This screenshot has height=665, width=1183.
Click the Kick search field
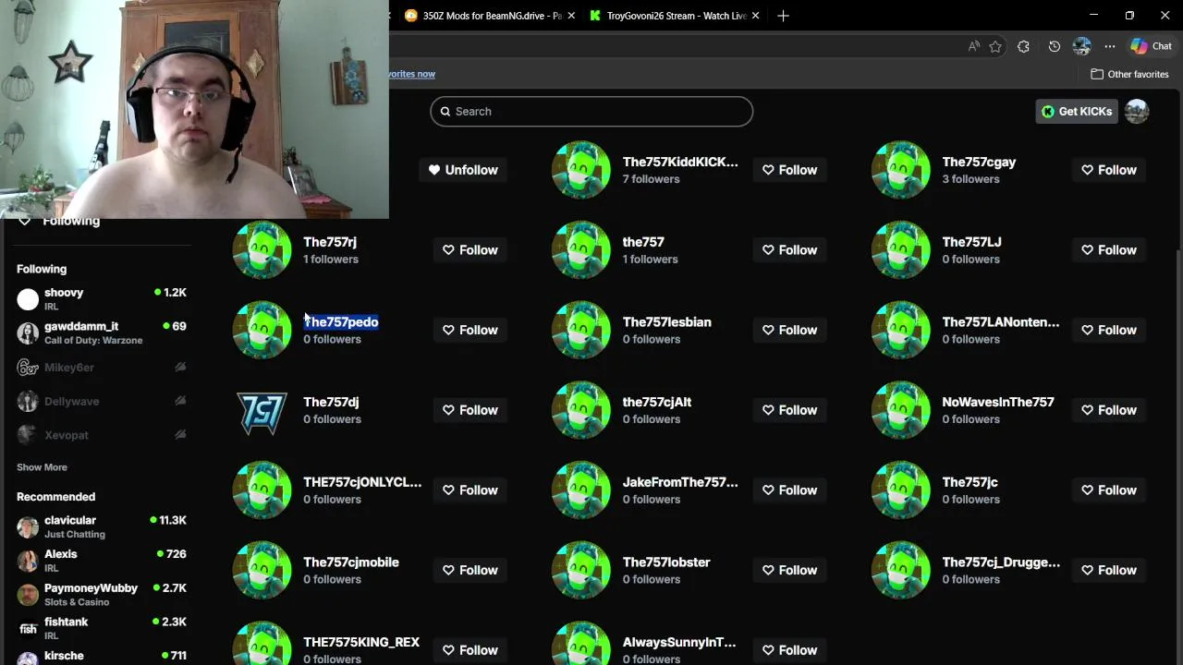tap(591, 111)
